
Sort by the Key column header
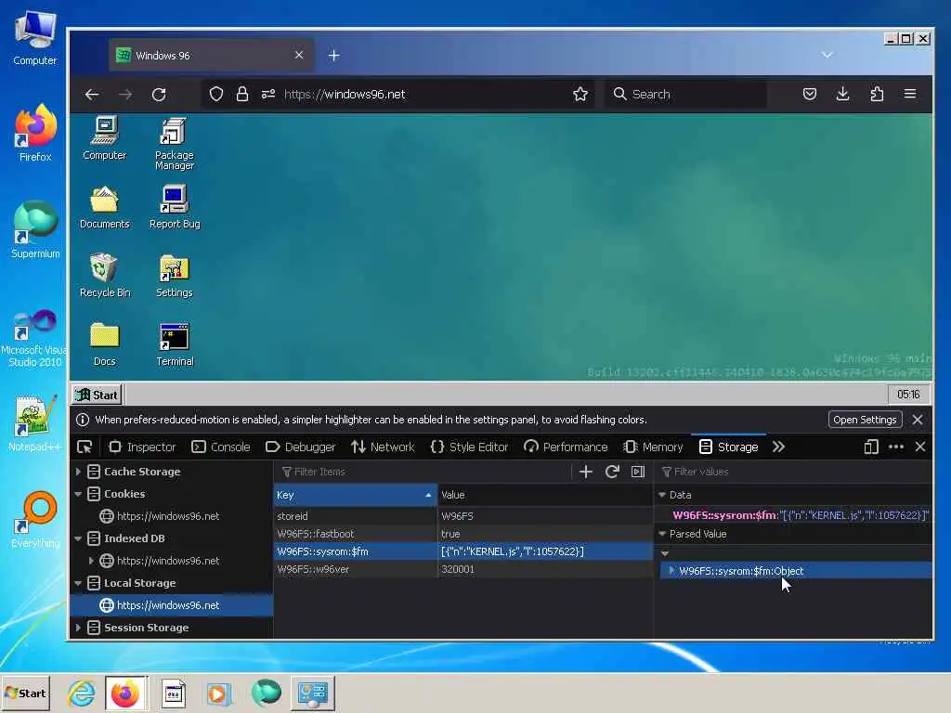tap(355, 495)
